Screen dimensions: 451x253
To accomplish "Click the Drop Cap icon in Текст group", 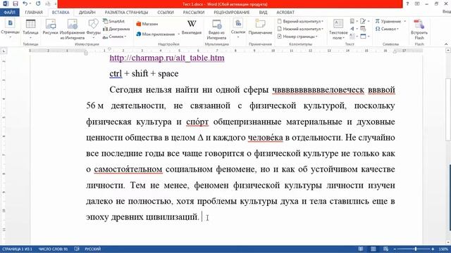I will (x=353, y=37).
